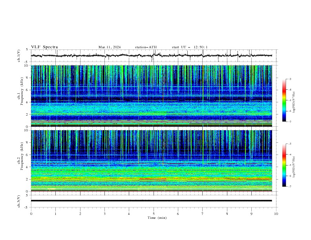Click the time axis tick label '5'
The height and width of the screenshot is (240, 311).
tap(154, 214)
